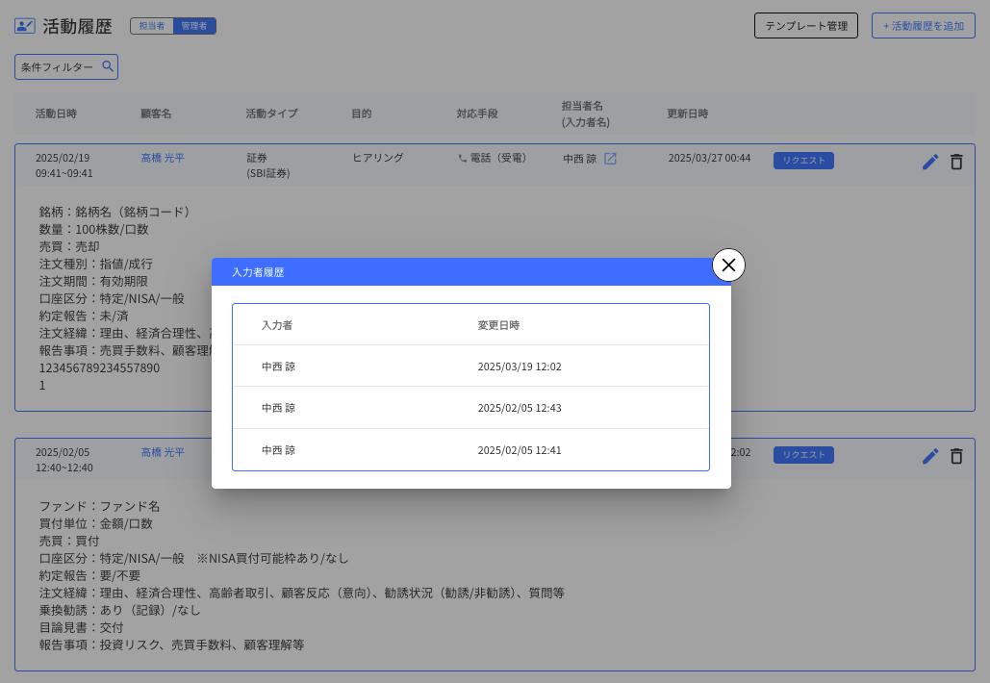The width and height of the screenshot is (990, 683).
Task: Click the 活動履歴 page title
Action: coord(77,26)
